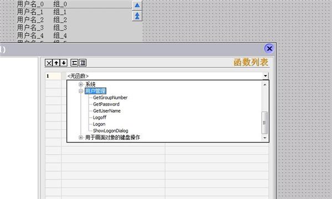The image size is (332, 199).
Task: Choose ShowLogonDialog from the list
Action: tap(111, 130)
